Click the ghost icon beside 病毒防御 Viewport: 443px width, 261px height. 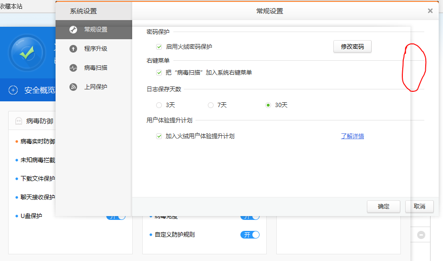click(18, 121)
